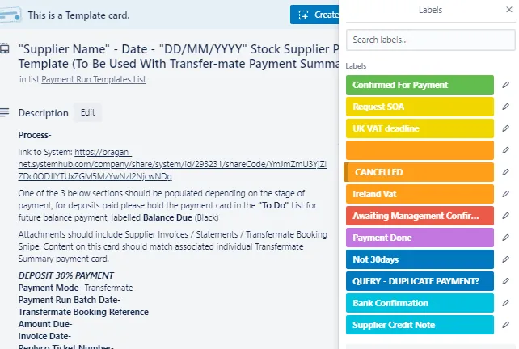519x349 pixels.
Task: Edit the Ireland Vat label
Action: (505, 194)
